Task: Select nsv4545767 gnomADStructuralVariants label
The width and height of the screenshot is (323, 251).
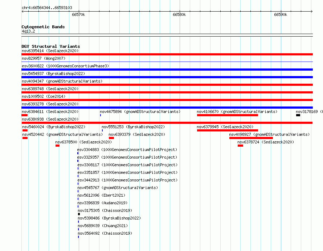Action: point(118,188)
